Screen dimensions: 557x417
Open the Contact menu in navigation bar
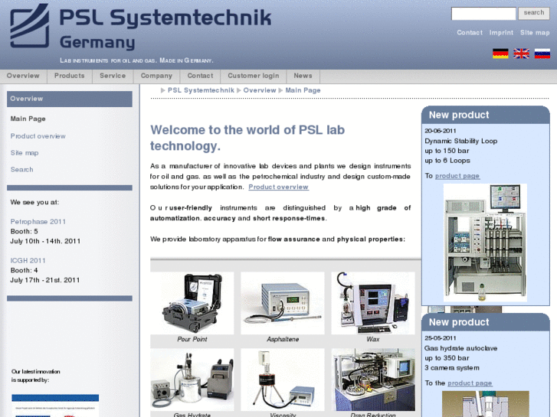[x=200, y=76]
